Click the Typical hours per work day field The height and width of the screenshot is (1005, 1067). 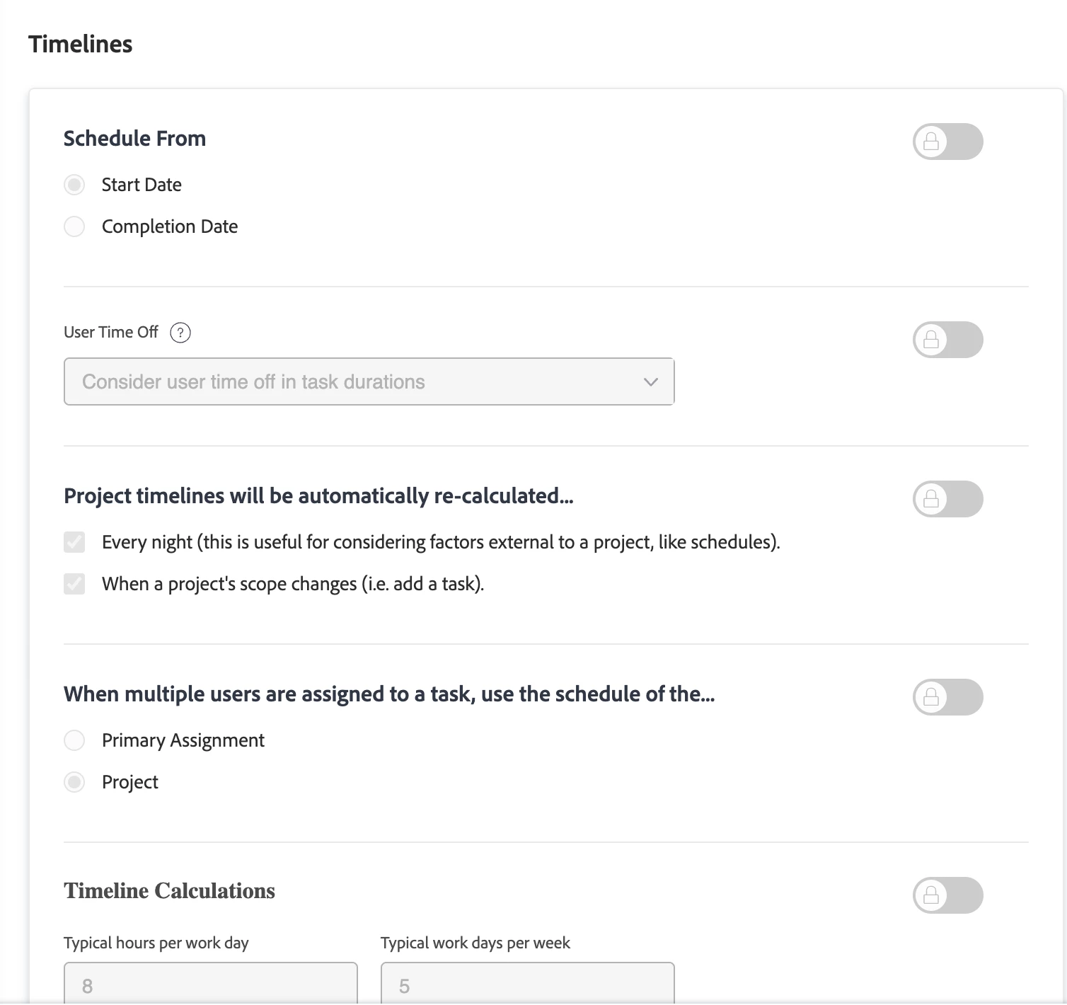210,983
